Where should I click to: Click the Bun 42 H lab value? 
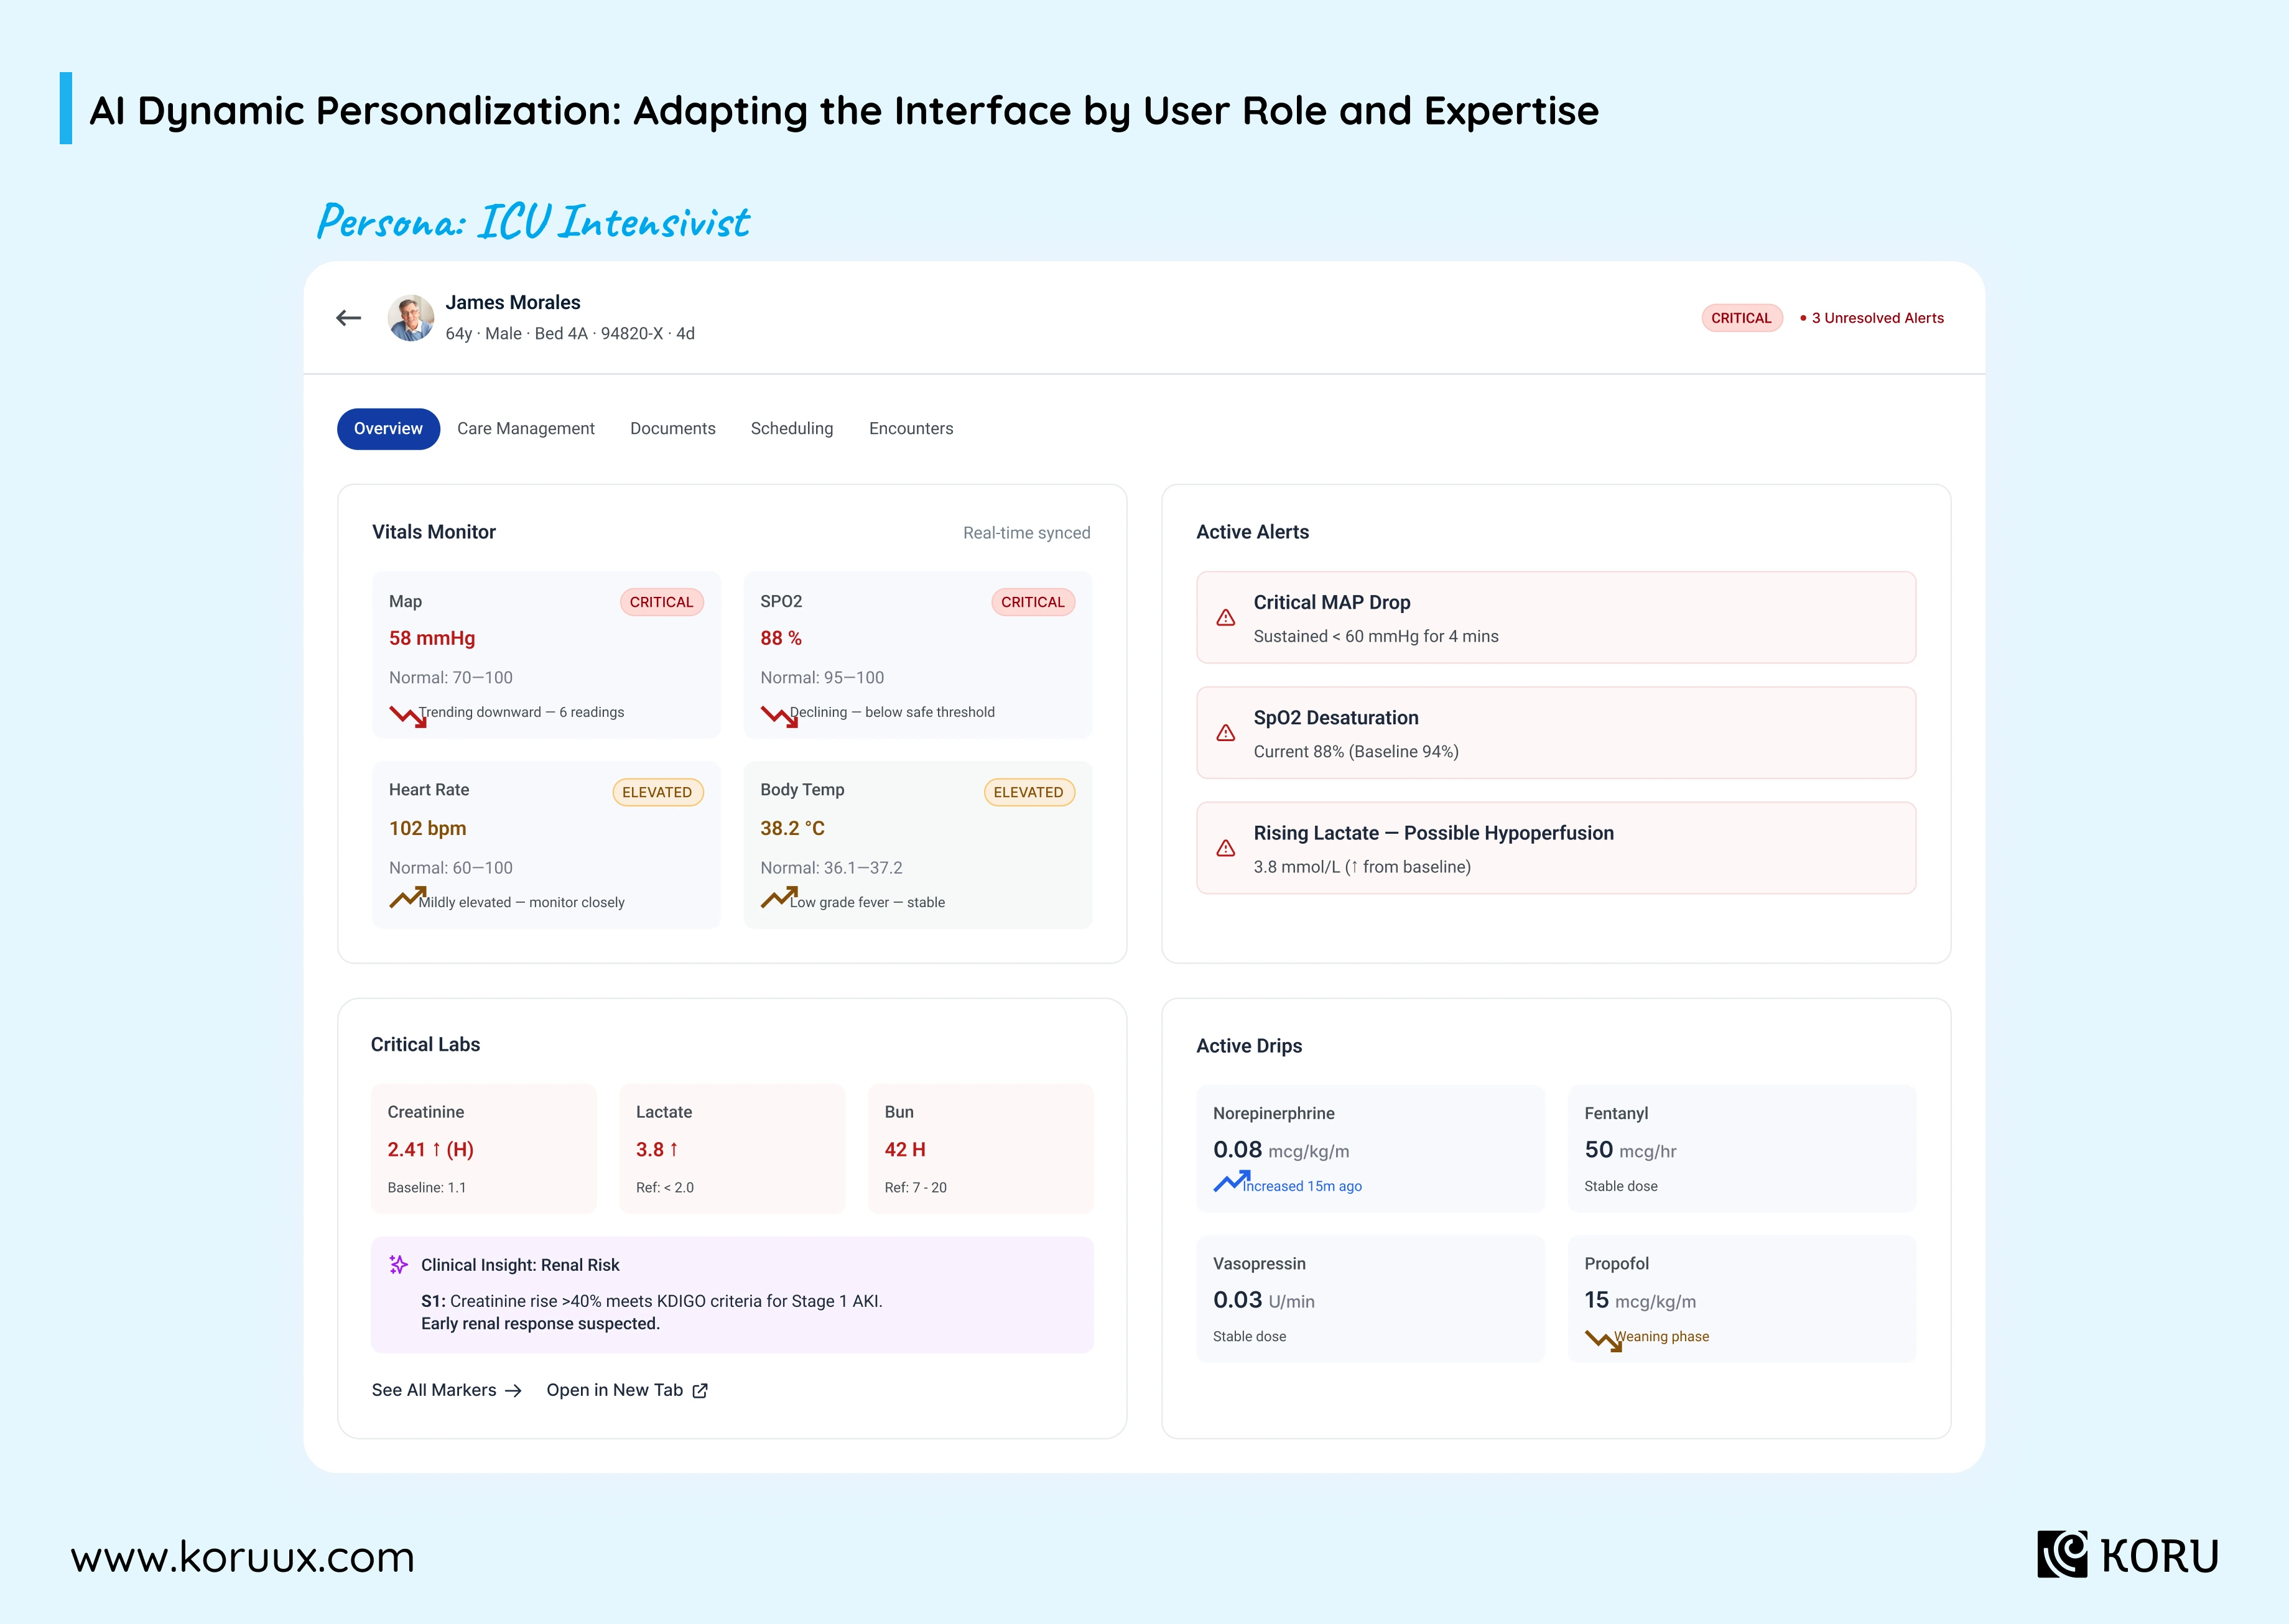point(904,1150)
